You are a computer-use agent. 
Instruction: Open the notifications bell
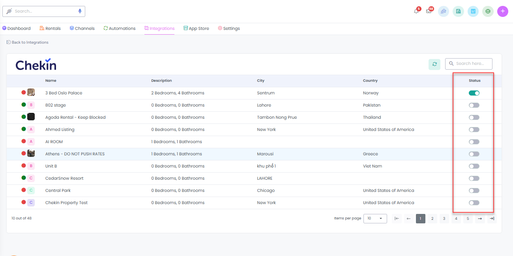(x=416, y=11)
